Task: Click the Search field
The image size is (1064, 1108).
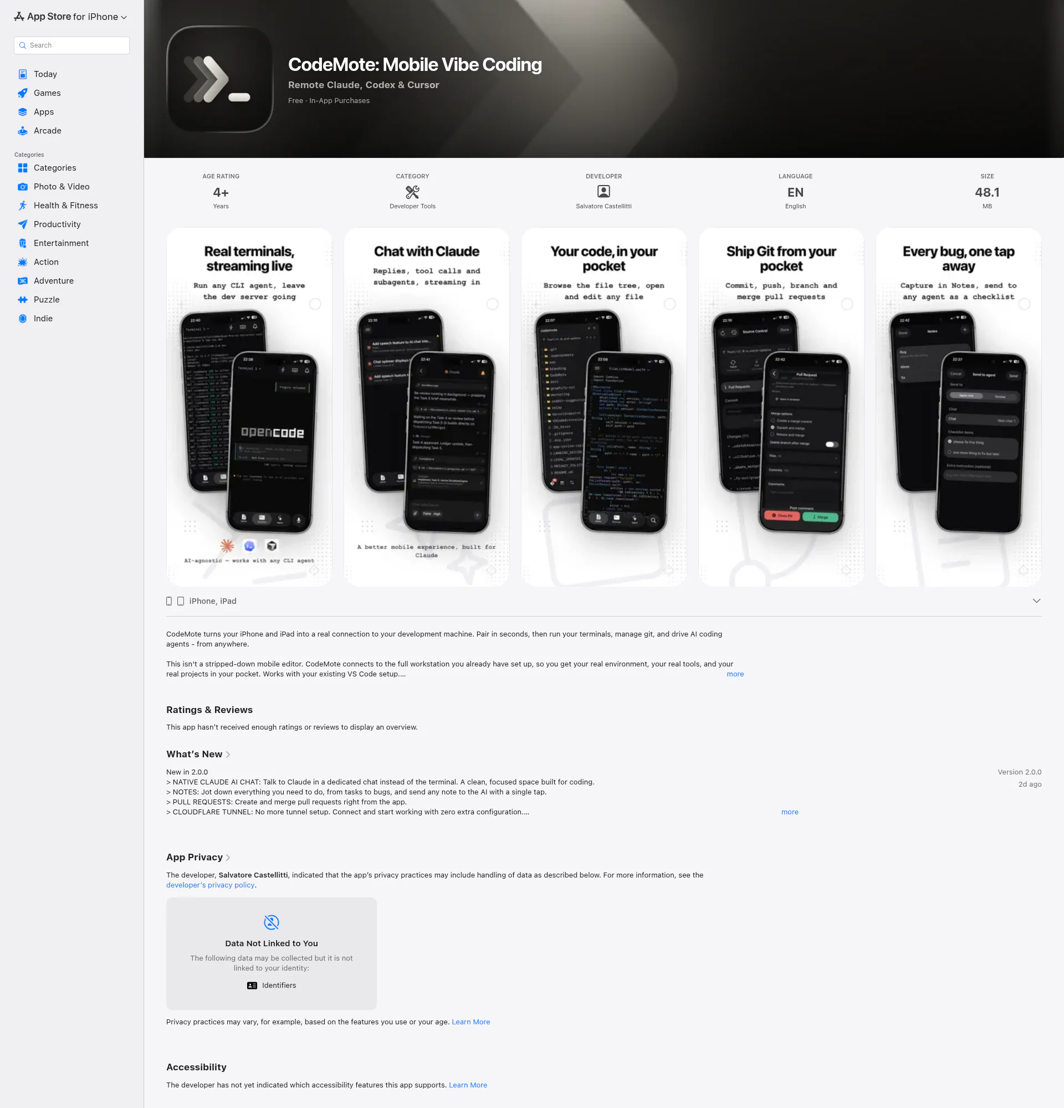Action: 72,45
